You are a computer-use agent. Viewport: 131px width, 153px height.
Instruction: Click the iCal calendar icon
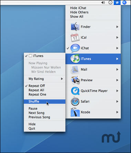[x=75, y=37]
